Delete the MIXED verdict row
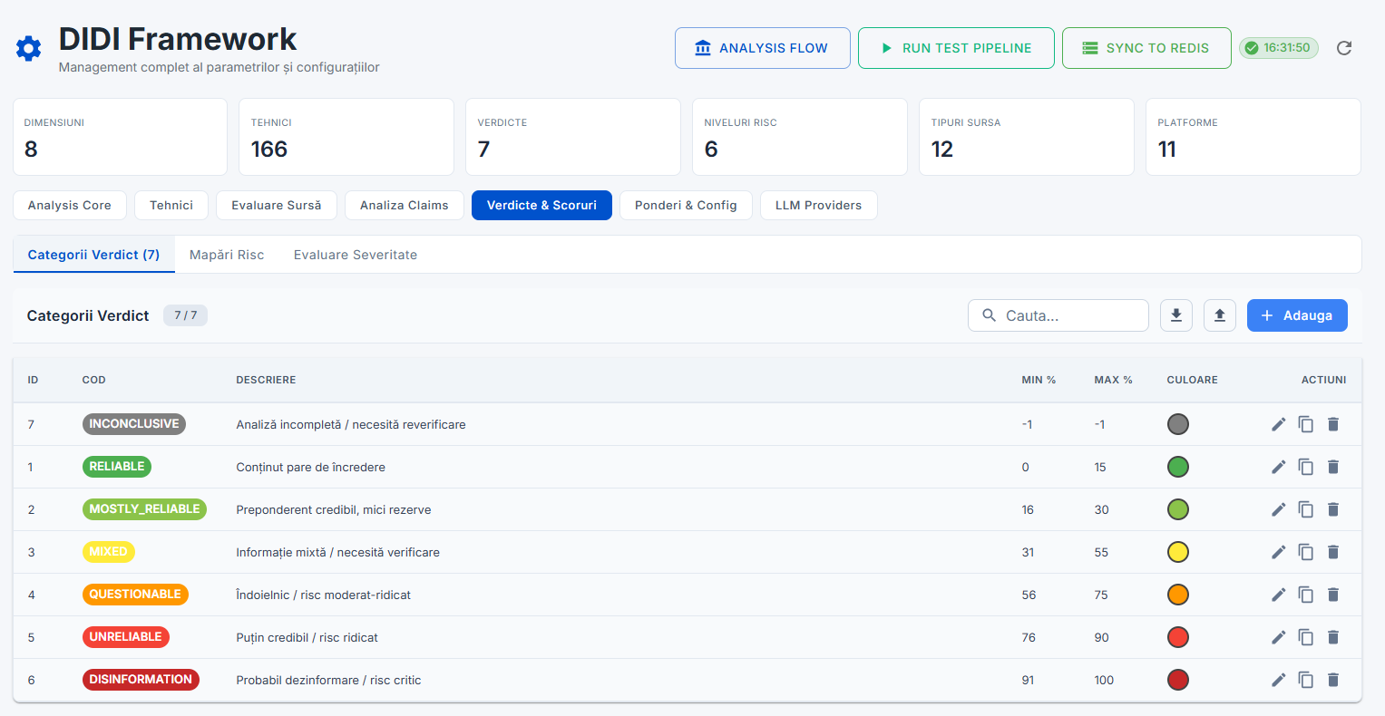The height and width of the screenshot is (716, 1385). [1333, 552]
